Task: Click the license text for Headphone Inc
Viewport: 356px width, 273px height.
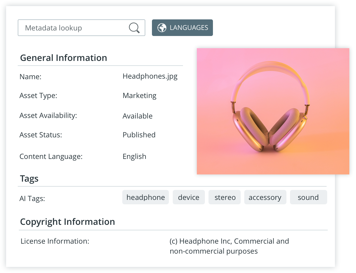Action: [x=229, y=246]
